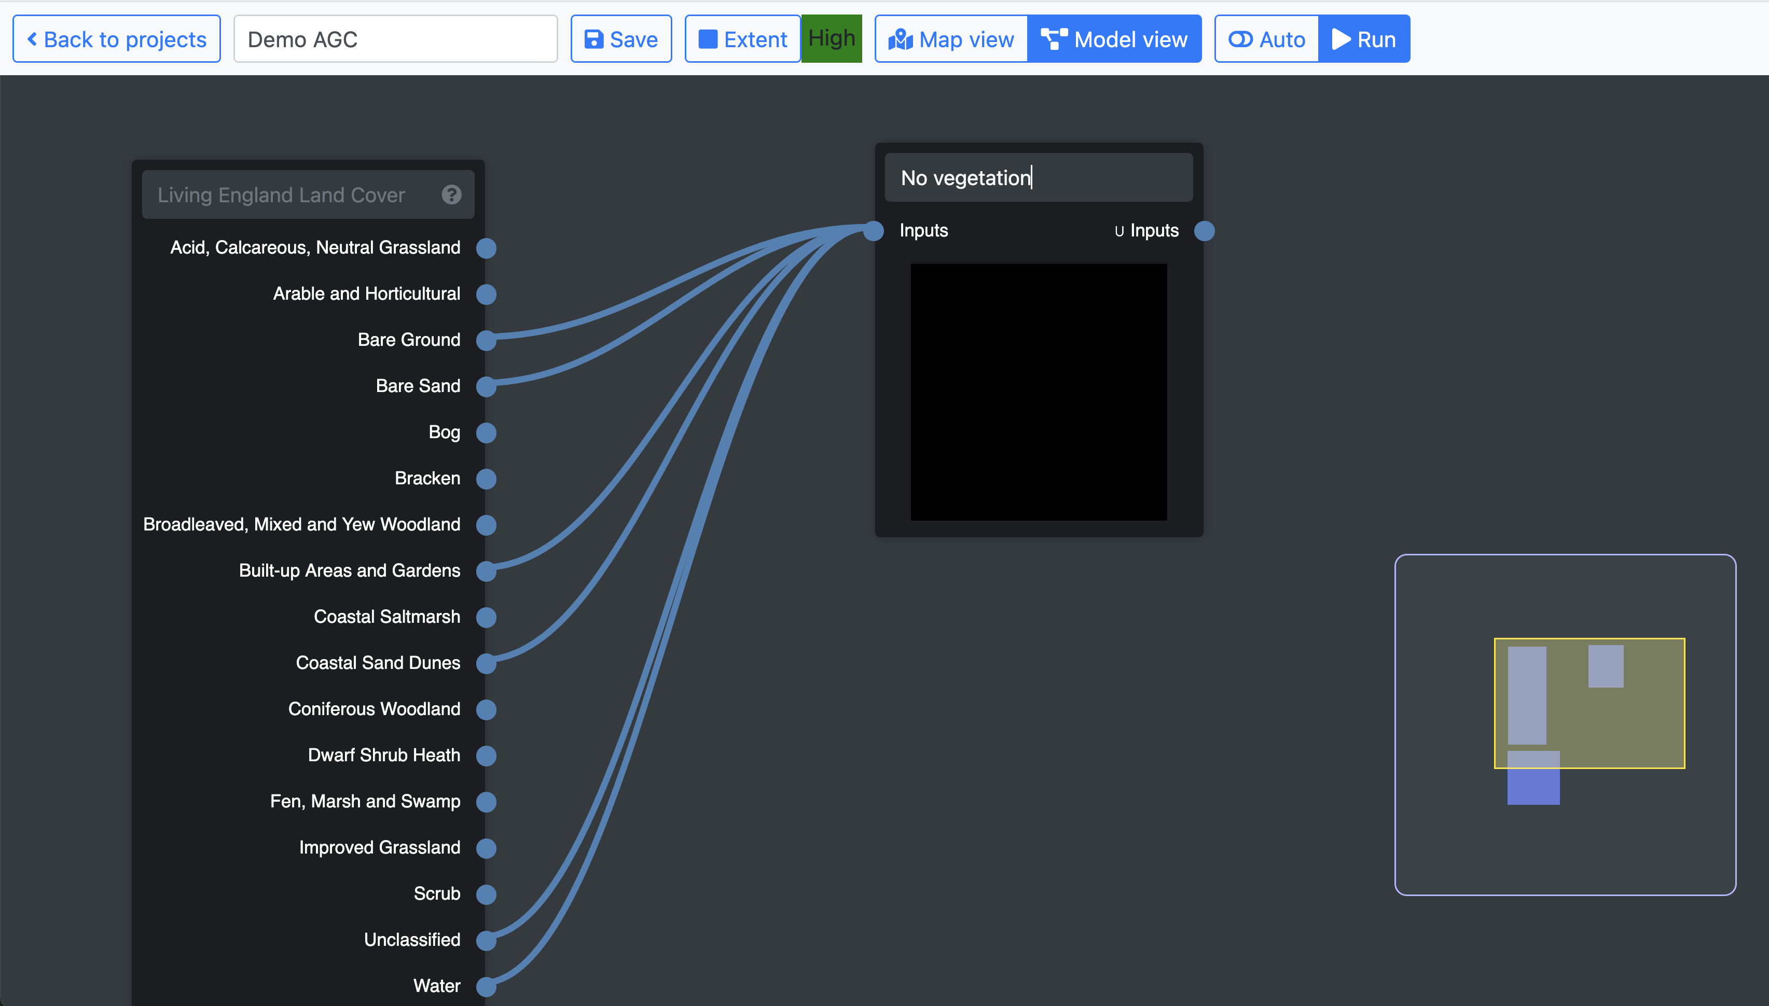Go back to projects
Image resolution: width=1769 pixels, height=1006 pixels.
[117, 39]
